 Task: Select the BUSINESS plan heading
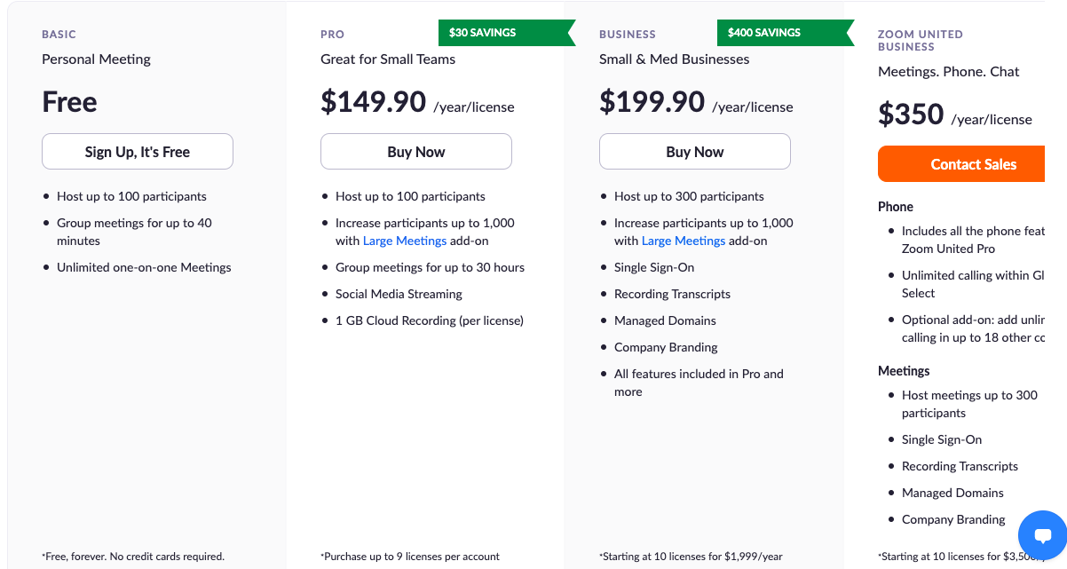(627, 35)
